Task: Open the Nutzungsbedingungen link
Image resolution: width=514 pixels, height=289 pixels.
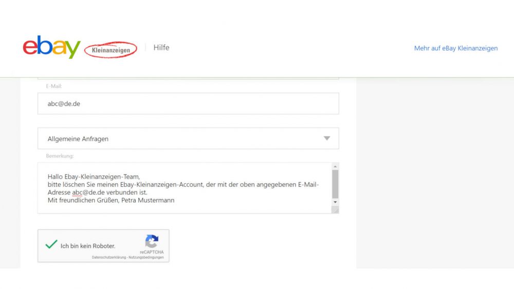Action: (x=146, y=258)
